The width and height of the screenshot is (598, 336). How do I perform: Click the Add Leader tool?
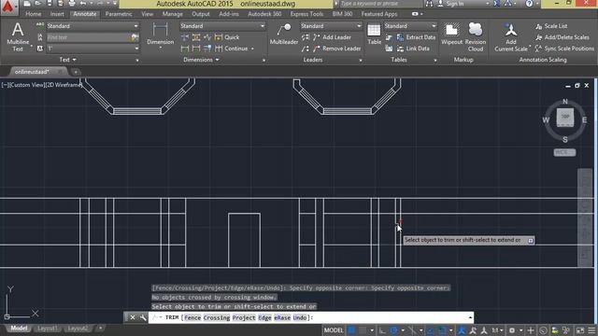pos(332,37)
